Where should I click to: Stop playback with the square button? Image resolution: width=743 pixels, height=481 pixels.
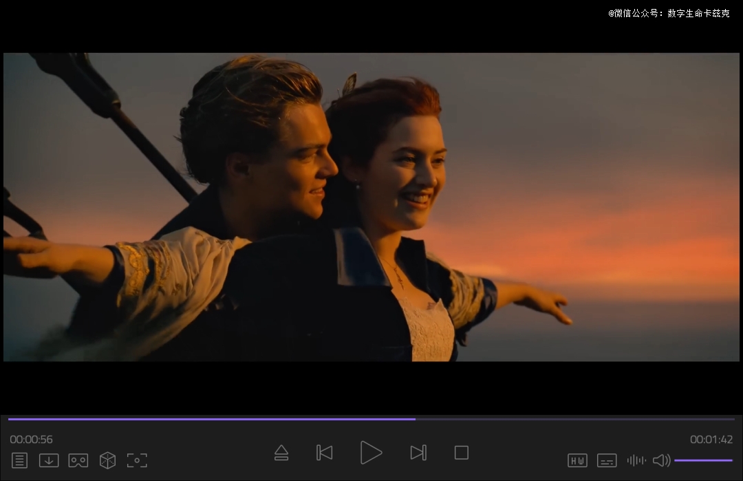462,453
